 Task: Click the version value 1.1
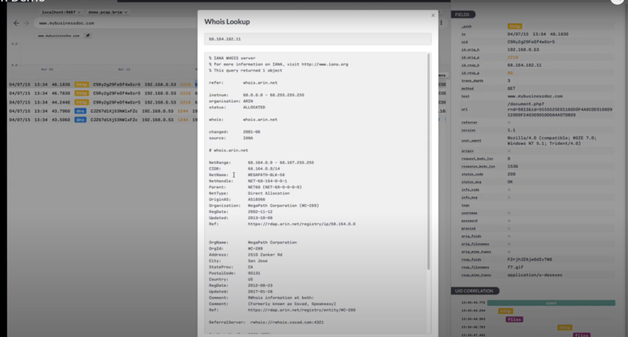pyautogui.click(x=512, y=130)
